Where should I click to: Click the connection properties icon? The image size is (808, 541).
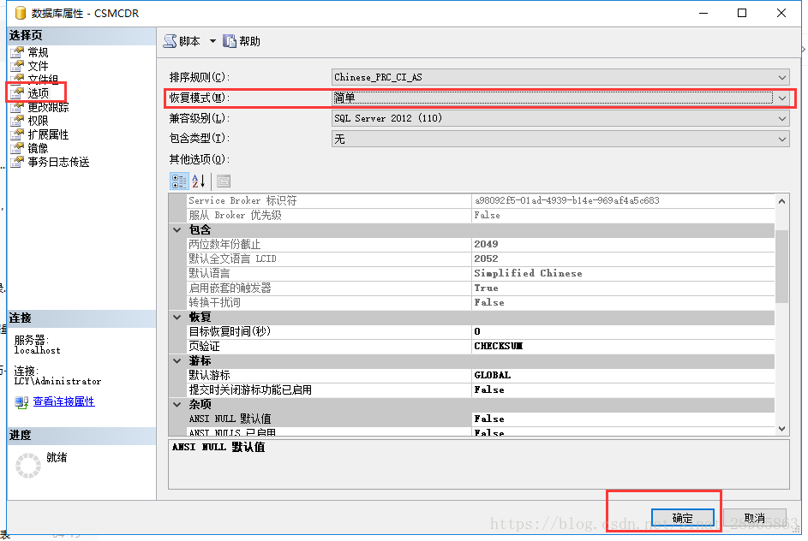tap(21, 402)
